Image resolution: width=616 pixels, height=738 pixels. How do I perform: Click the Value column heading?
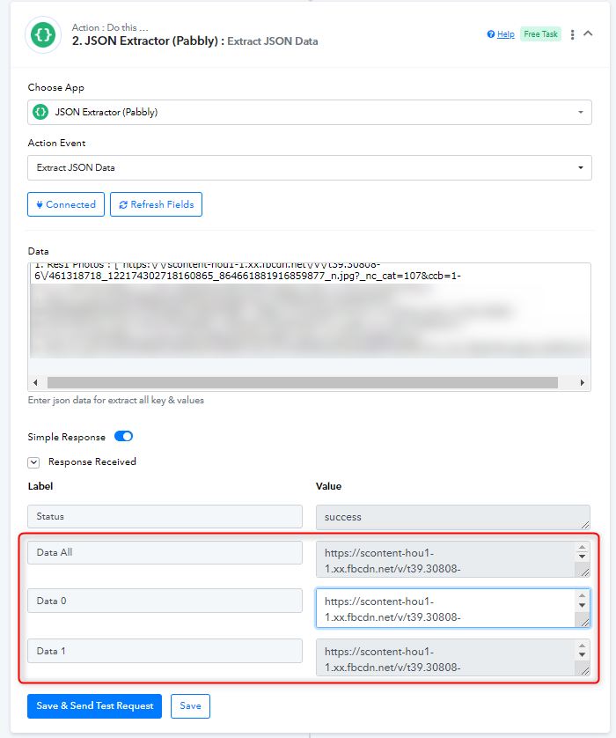coord(329,486)
